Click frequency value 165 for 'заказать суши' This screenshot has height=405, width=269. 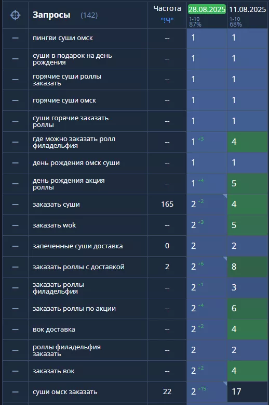(x=167, y=204)
